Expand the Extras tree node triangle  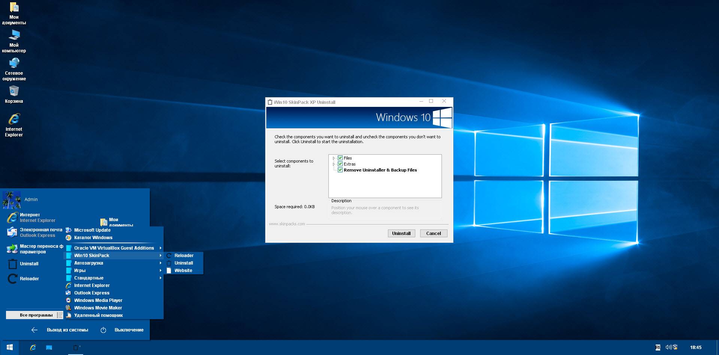334,164
